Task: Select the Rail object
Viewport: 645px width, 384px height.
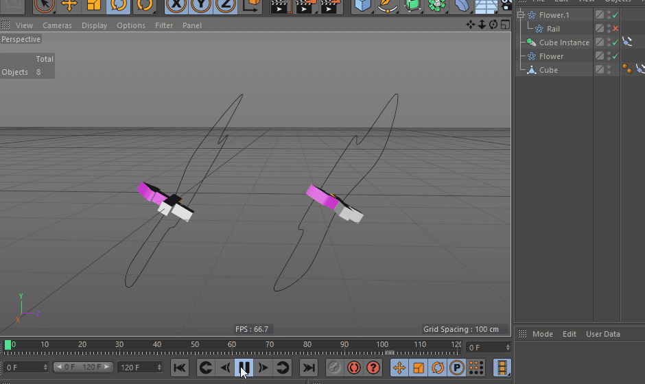Action: (x=553, y=29)
